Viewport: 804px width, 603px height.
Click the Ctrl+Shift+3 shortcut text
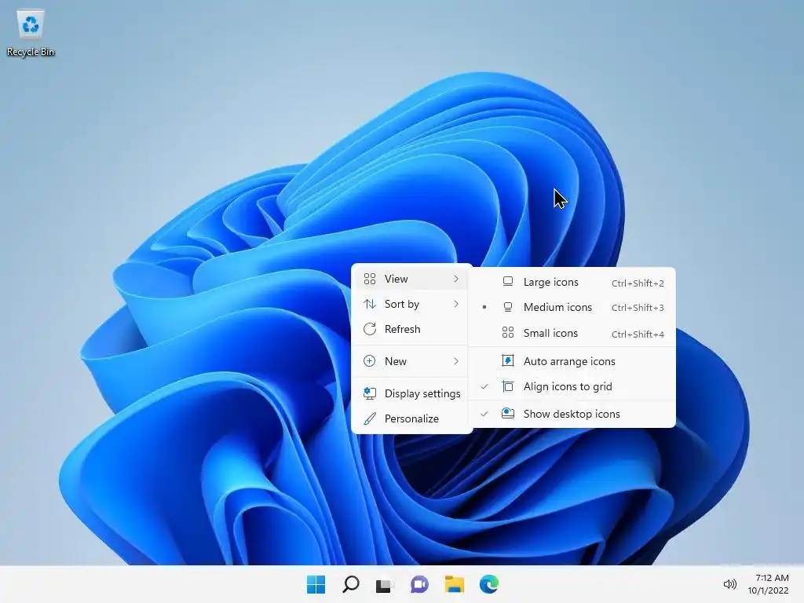638,308
